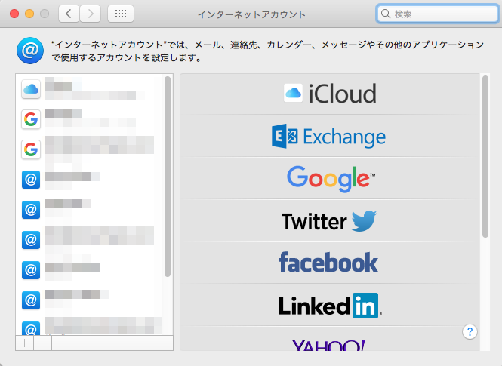Viewport: 502px width, 366px height.
Task: Add a Twitter account
Action: point(329,221)
